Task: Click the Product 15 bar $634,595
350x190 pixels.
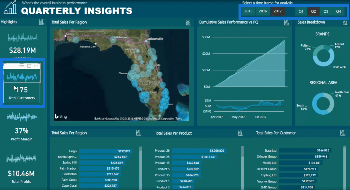Action: 187,175
